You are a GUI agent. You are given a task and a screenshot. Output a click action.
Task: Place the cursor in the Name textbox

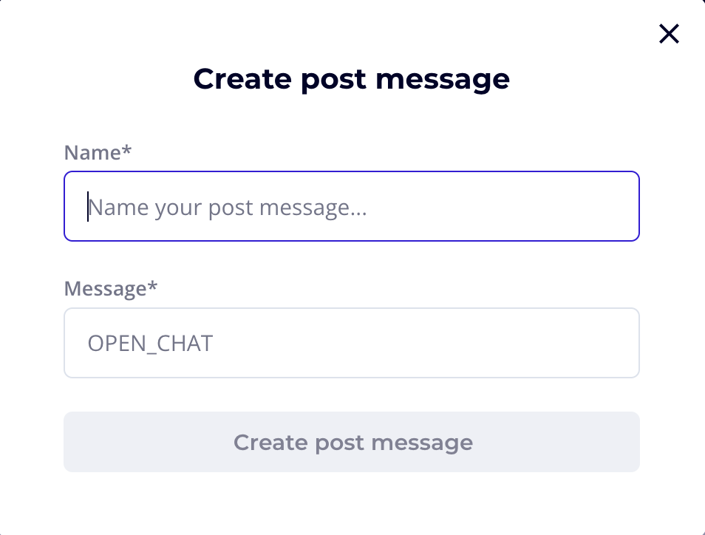point(352,207)
